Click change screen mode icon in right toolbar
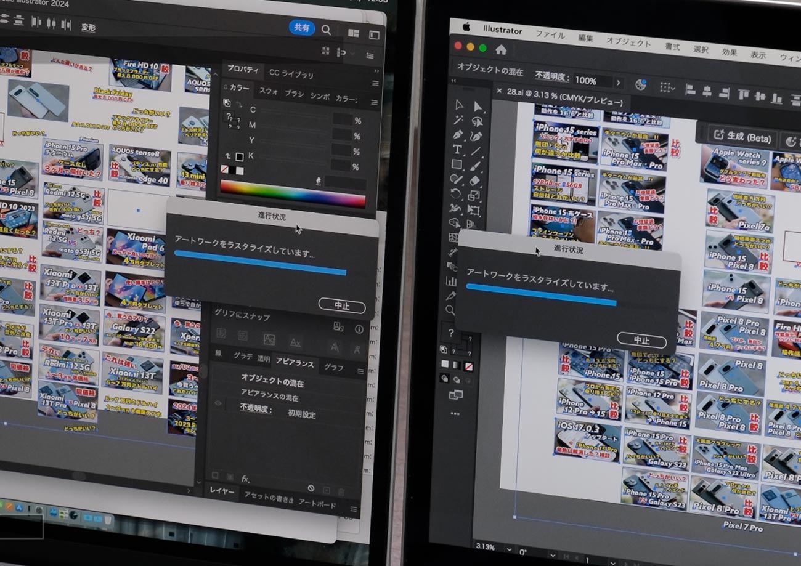This screenshot has width=801, height=566. (x=456, y=395)
